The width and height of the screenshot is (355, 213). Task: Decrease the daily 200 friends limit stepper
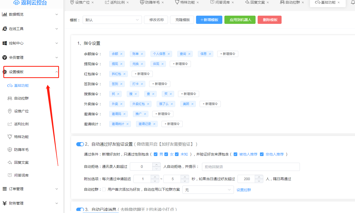point(259,181)
